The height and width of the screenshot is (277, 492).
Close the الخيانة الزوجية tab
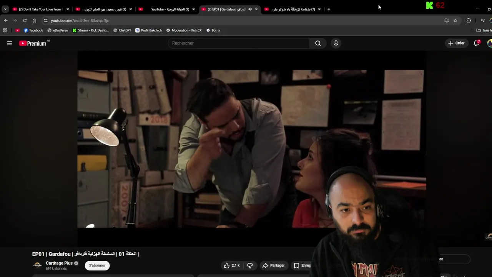[x=193, y=9]
